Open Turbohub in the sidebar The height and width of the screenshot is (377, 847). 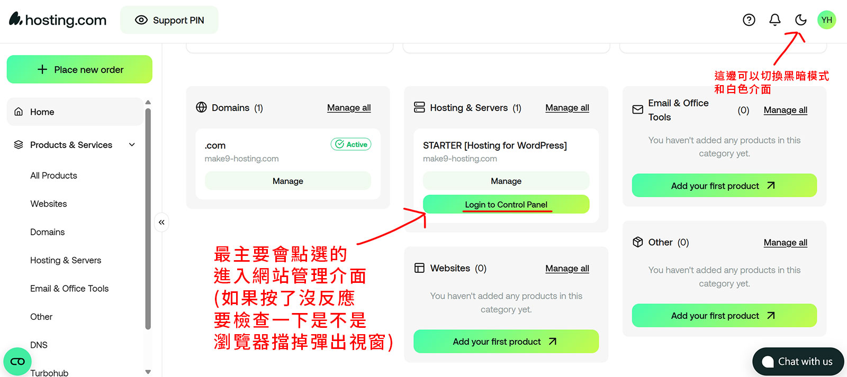[49, 372]
